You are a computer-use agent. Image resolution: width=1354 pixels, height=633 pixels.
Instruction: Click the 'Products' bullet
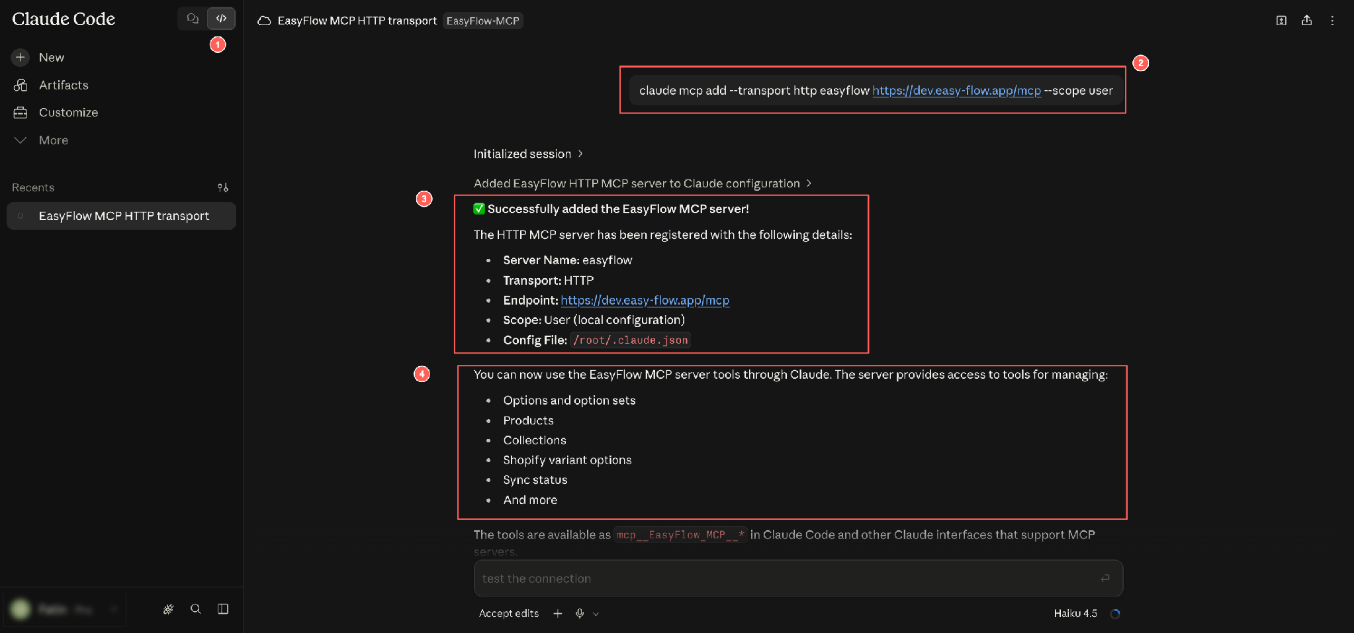coord(528,420)
